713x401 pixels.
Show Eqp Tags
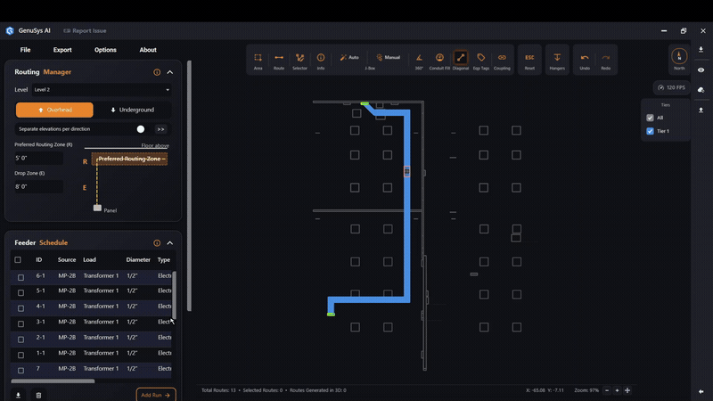[x=481, y=61]
